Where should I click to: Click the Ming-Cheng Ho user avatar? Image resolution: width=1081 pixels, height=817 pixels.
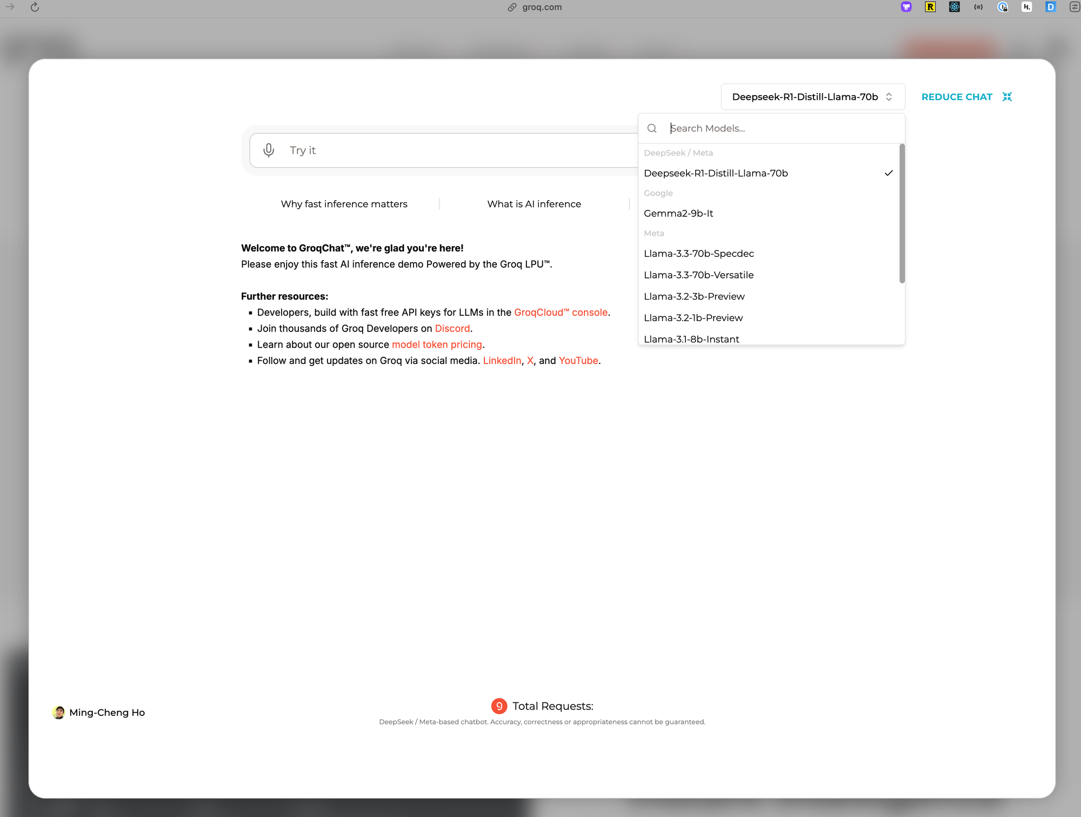pyautogui.click(x=58, y=713)
